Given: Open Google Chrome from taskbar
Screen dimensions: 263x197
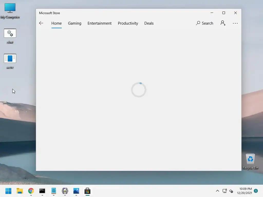Looking at the screenshot, I should point(31,191).
